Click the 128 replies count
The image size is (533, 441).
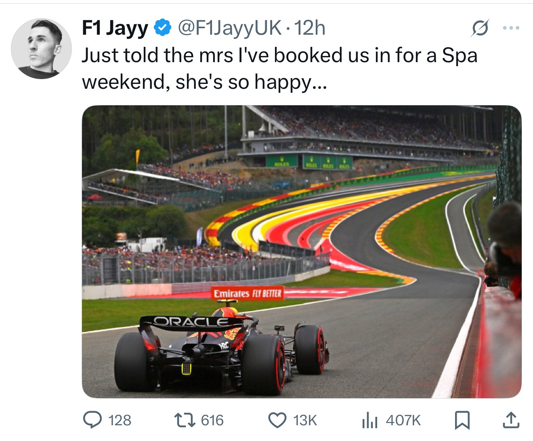(x=120, y=420)
